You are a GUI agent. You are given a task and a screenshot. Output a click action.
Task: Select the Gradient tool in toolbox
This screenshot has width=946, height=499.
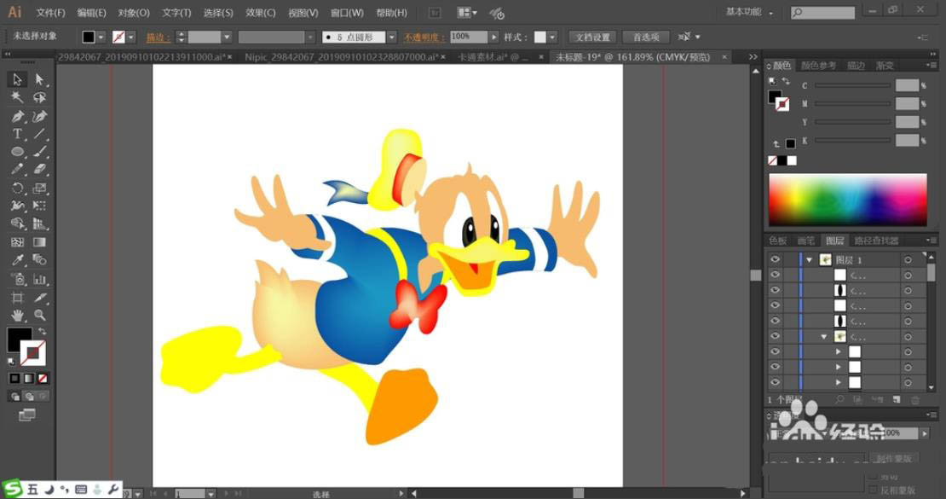(x=40, y=242)
